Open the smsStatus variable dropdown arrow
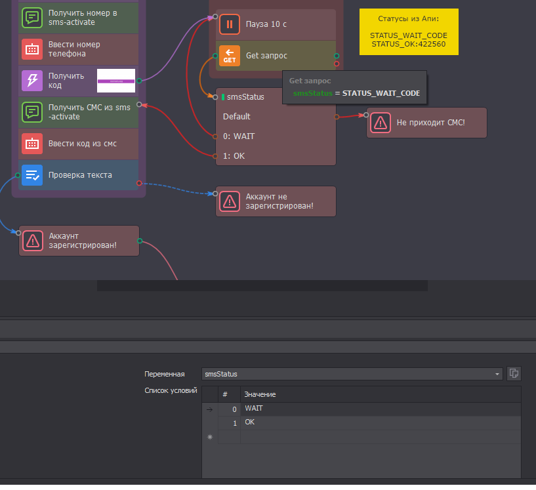This screenshot has height=490, width=536. pos(497,374)
